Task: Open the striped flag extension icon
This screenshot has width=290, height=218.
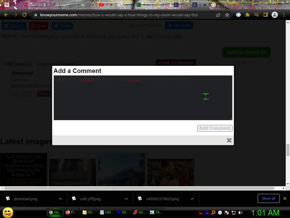Action: pos(238,15)
